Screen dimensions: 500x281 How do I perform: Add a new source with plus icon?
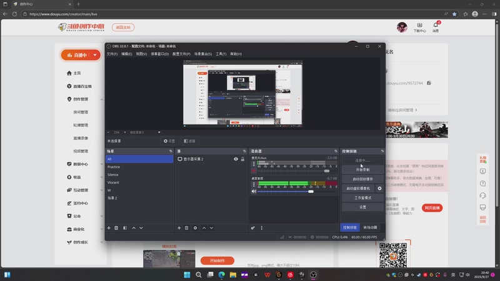(x=179, y=228)
